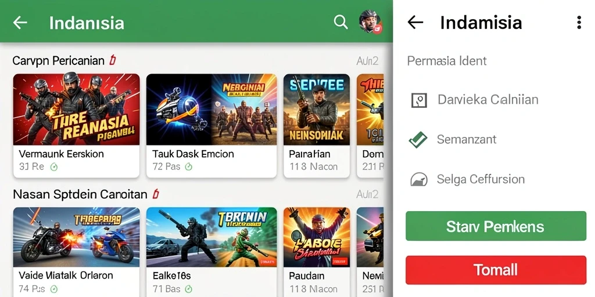Open the Vaide Miatalk Orlaron game thumbnail
The height and width of the screenshot is (297, 595).
pyautogui.click(x=76, y=237)
